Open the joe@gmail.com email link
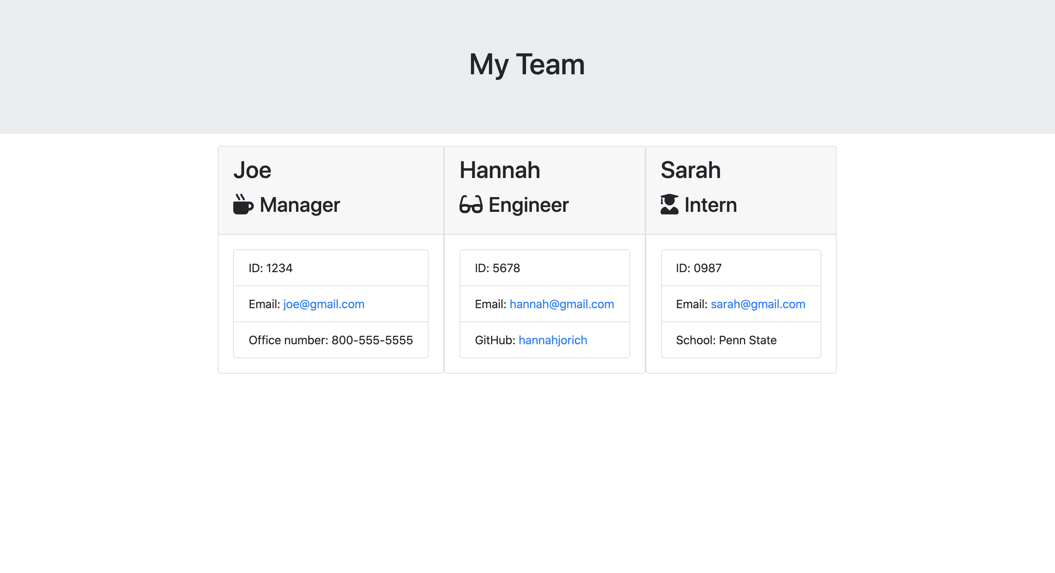 click(x=323, y=304)
